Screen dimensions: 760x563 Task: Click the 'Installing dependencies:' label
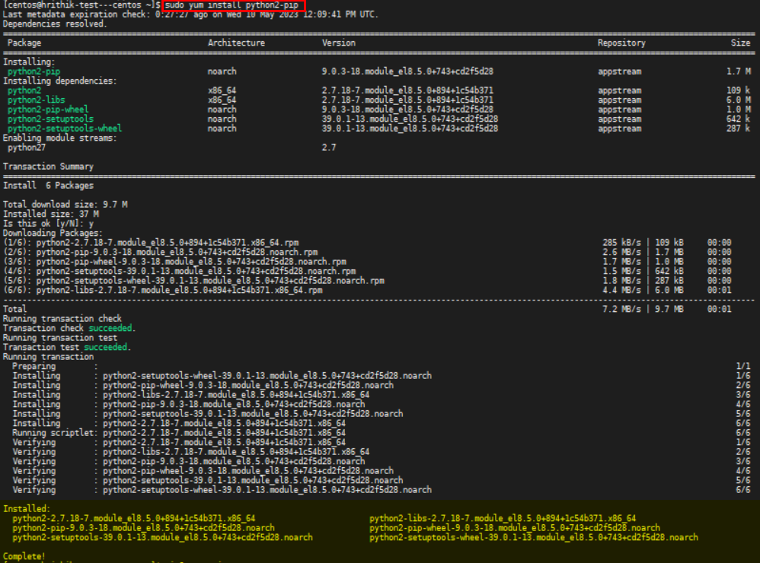(60, 81)
